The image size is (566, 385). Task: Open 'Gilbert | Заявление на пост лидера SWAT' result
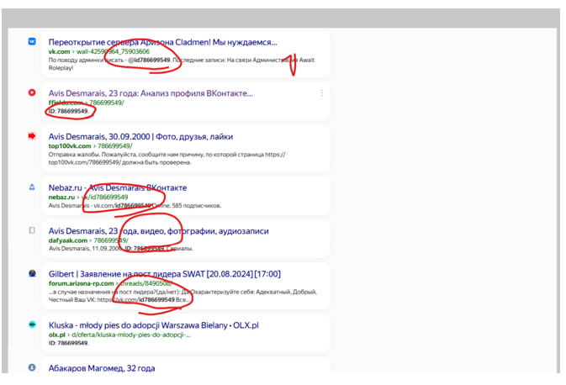[165, 274]
